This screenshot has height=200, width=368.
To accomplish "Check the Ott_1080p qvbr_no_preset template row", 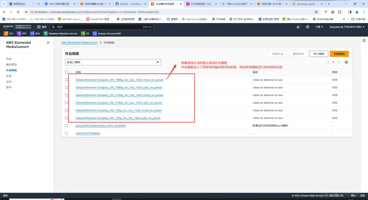I will coord(67,87).
